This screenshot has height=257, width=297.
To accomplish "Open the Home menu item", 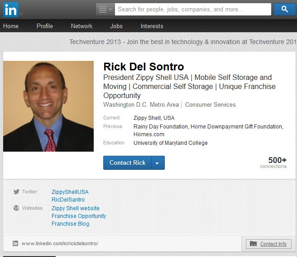I will click(11, 26).
